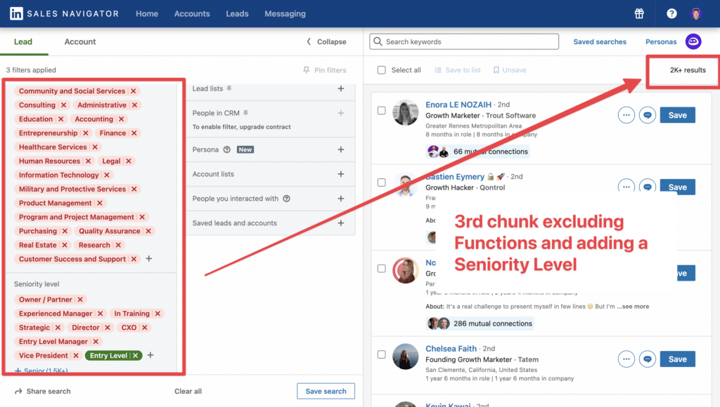Select Chelsea Faith's checkbox
The height and width of the screenshot is (407, 720).
(382, 354)
